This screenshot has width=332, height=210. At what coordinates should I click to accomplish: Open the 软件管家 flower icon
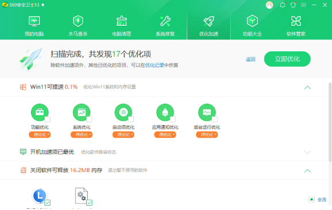tap(296, 21)
